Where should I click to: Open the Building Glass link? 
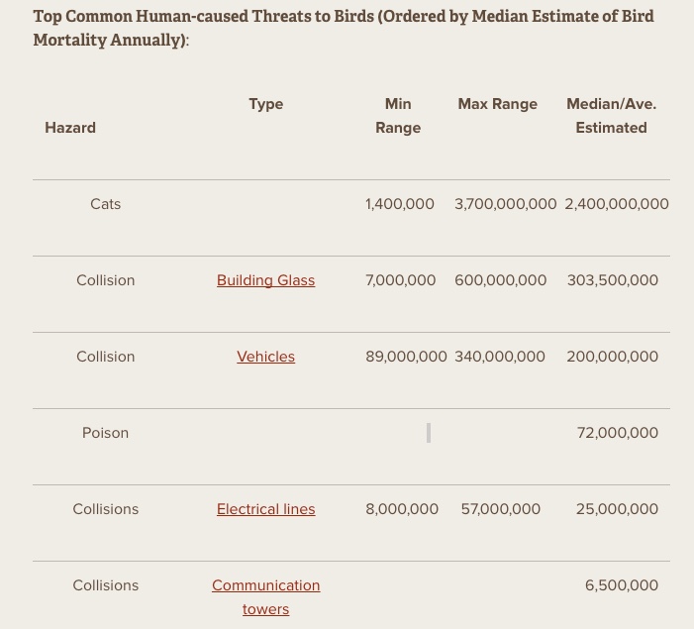265,280
